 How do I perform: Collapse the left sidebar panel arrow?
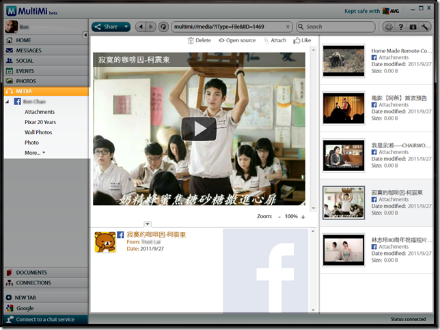coord(85,34)
